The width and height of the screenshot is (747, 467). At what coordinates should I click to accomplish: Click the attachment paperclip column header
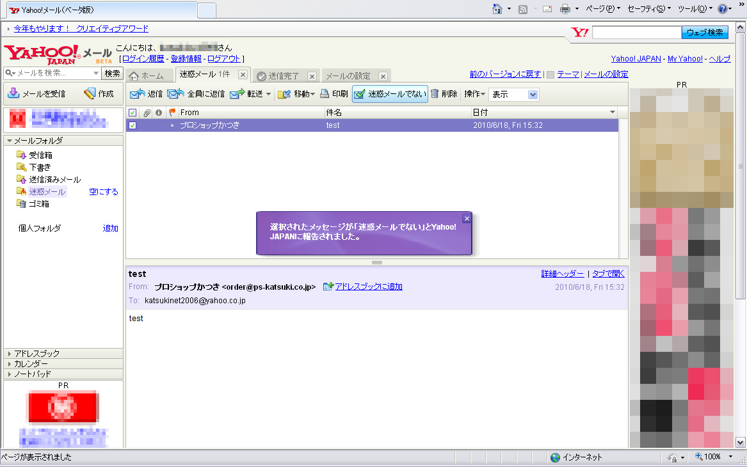[147, 113]
